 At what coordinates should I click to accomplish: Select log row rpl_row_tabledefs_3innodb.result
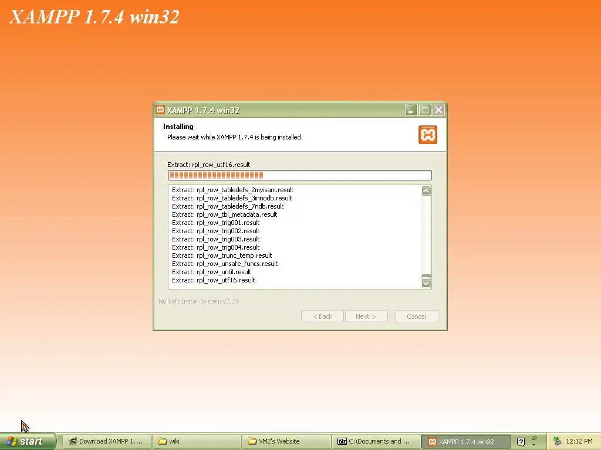232,198
